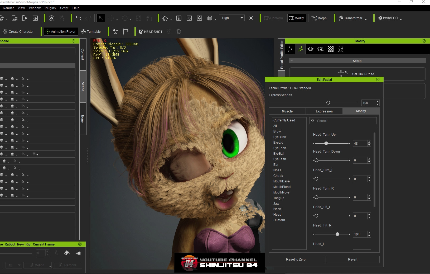
Task: Switch to the Expression tab
Action: coord(324,111)
